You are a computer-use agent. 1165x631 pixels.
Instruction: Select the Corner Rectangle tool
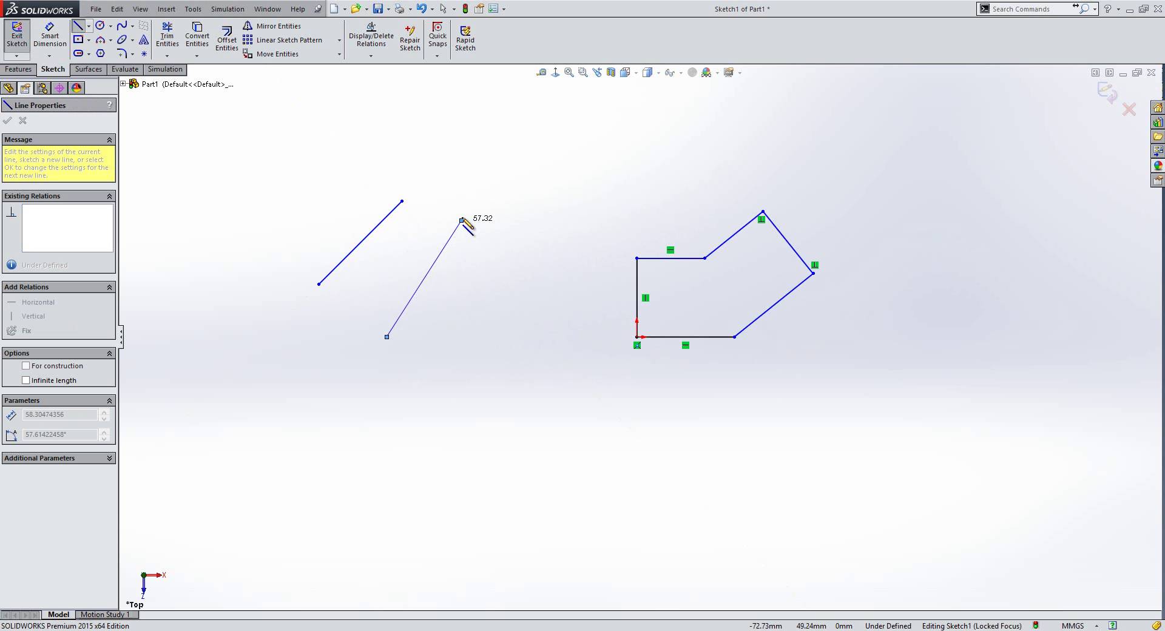[x=79, y=39]
